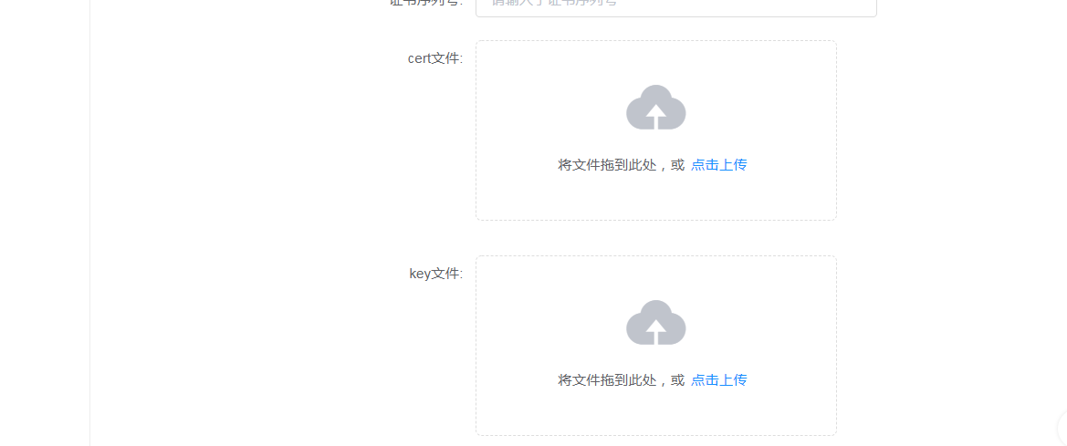Click the cert文件 field label

(x=435, y=58)
